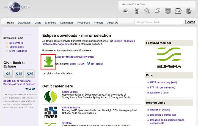Click the magnifying glass site icon
Image resolution: width=198 pixels, height=126 pixels.
point(147,11)
